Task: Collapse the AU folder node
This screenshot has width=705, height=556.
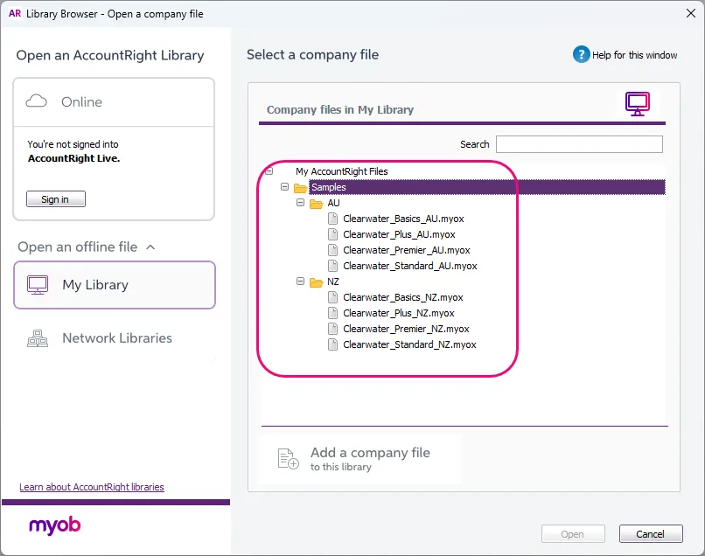Action: point(300,203)
